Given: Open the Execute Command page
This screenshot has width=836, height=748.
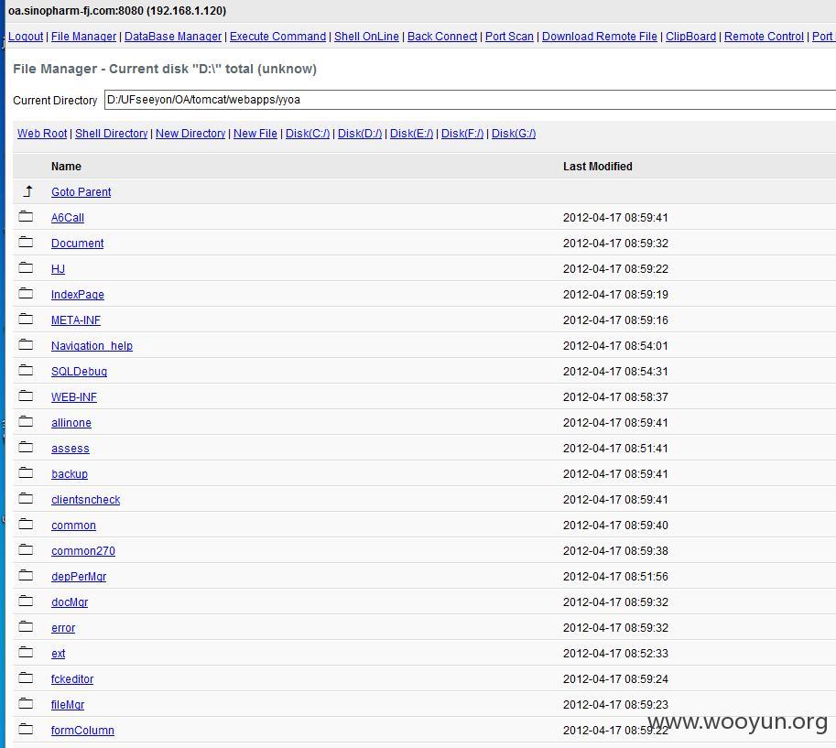Looking at the screenshot, I should coord(277,37).
